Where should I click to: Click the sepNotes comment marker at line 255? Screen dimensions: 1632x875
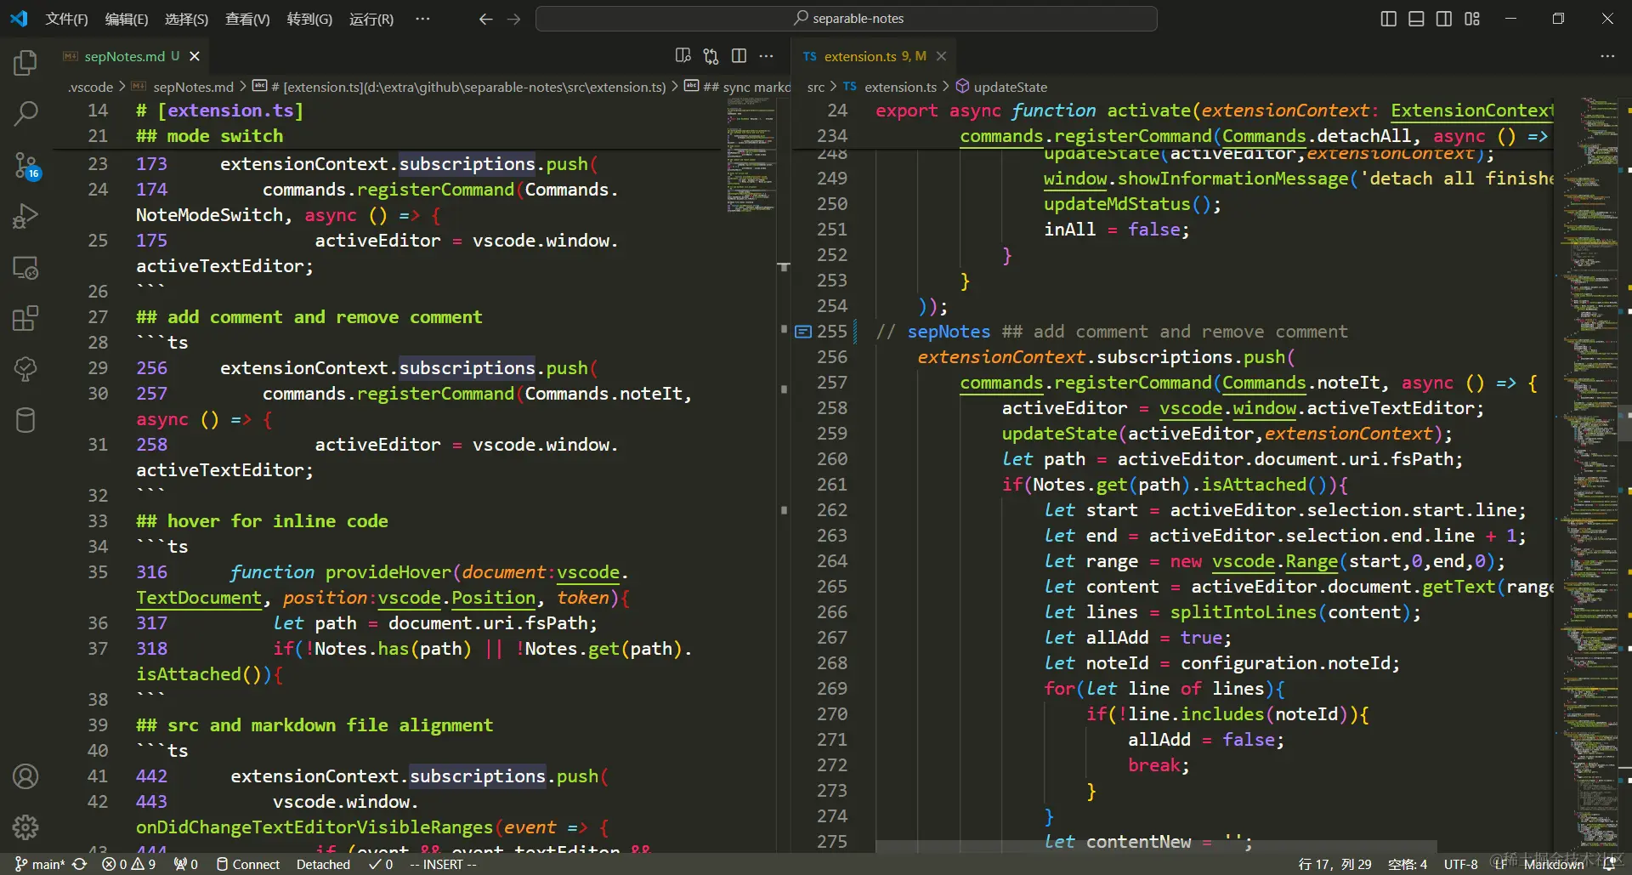pos(803,332)
